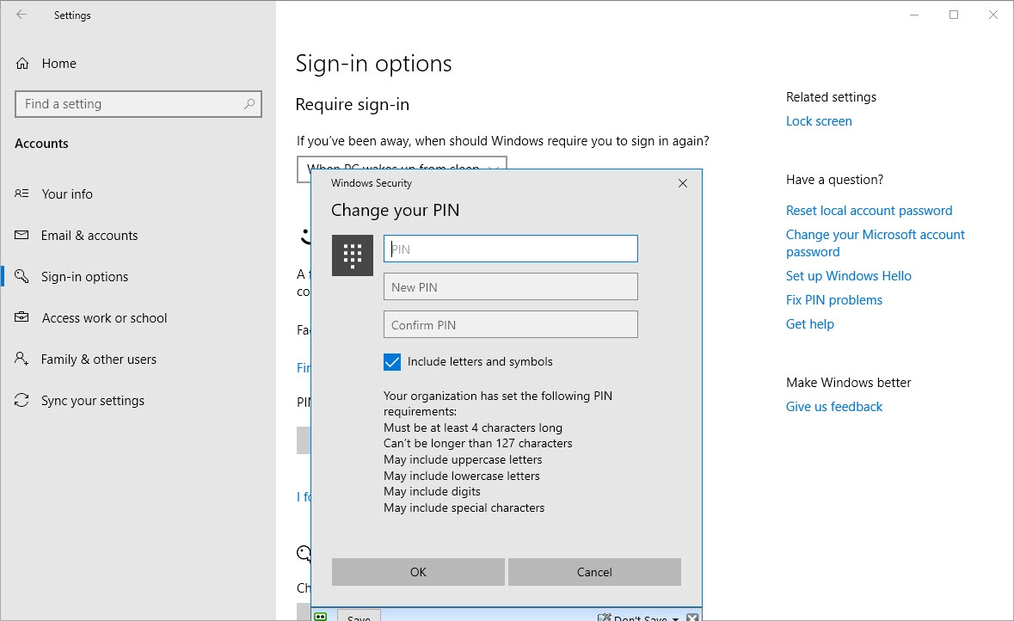Click Reset local account password
Viewport: 1014px width, 621px height.
(x=869, y=210)
